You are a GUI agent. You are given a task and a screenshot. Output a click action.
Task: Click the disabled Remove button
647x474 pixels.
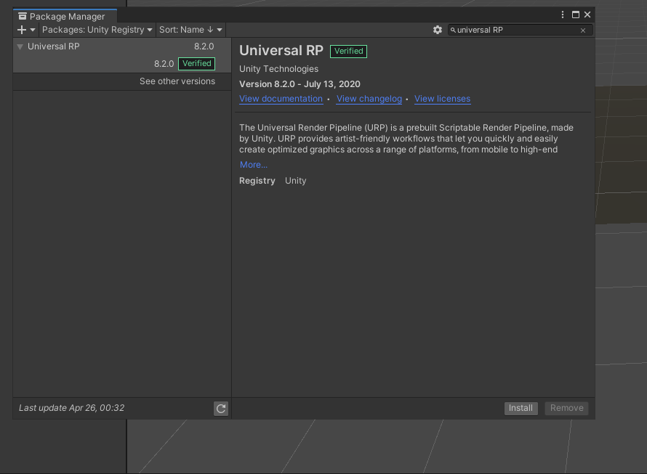(x=566, y=408)
